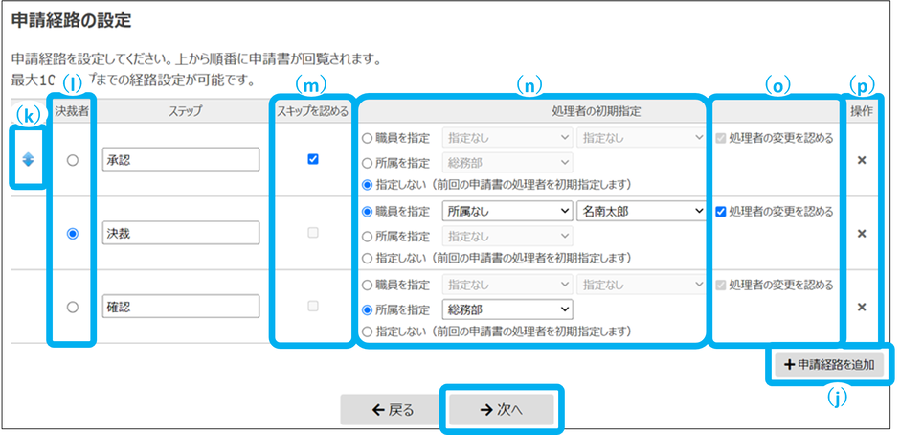Expand the 総務部 dropdown in the 確認 row

[x=507, y=309]
